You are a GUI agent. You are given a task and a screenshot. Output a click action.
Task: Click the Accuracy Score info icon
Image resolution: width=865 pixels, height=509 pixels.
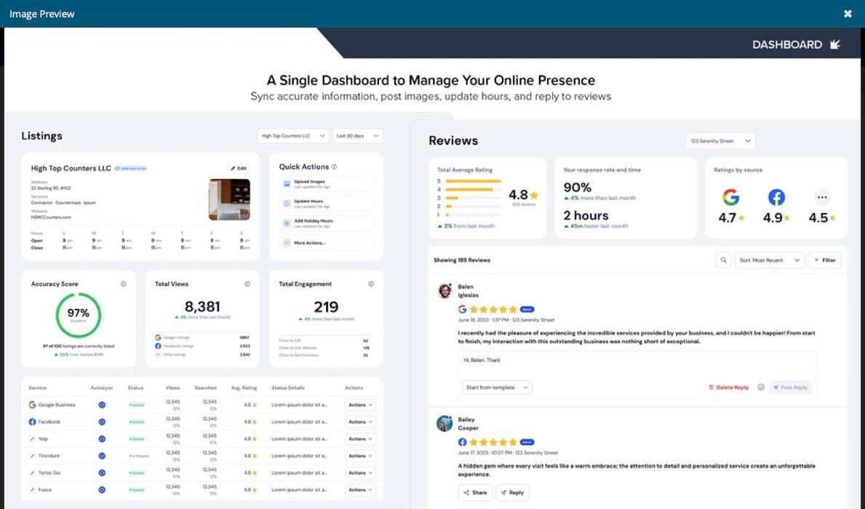point(124,284)
